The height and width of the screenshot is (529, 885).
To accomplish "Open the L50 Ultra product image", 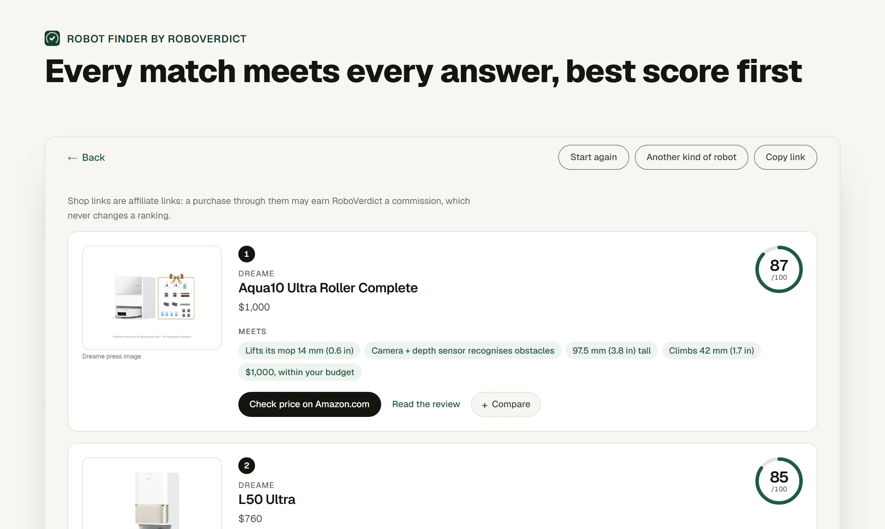I will coord(152,494).
